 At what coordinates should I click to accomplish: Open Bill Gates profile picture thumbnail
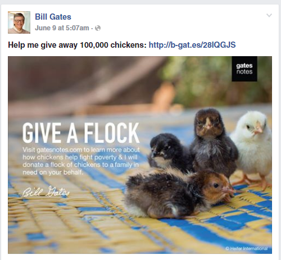19,22
